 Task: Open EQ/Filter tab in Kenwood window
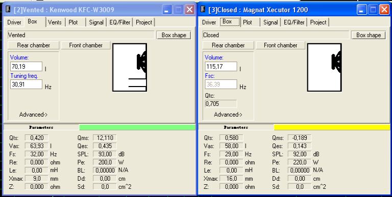tap(120, 22)
